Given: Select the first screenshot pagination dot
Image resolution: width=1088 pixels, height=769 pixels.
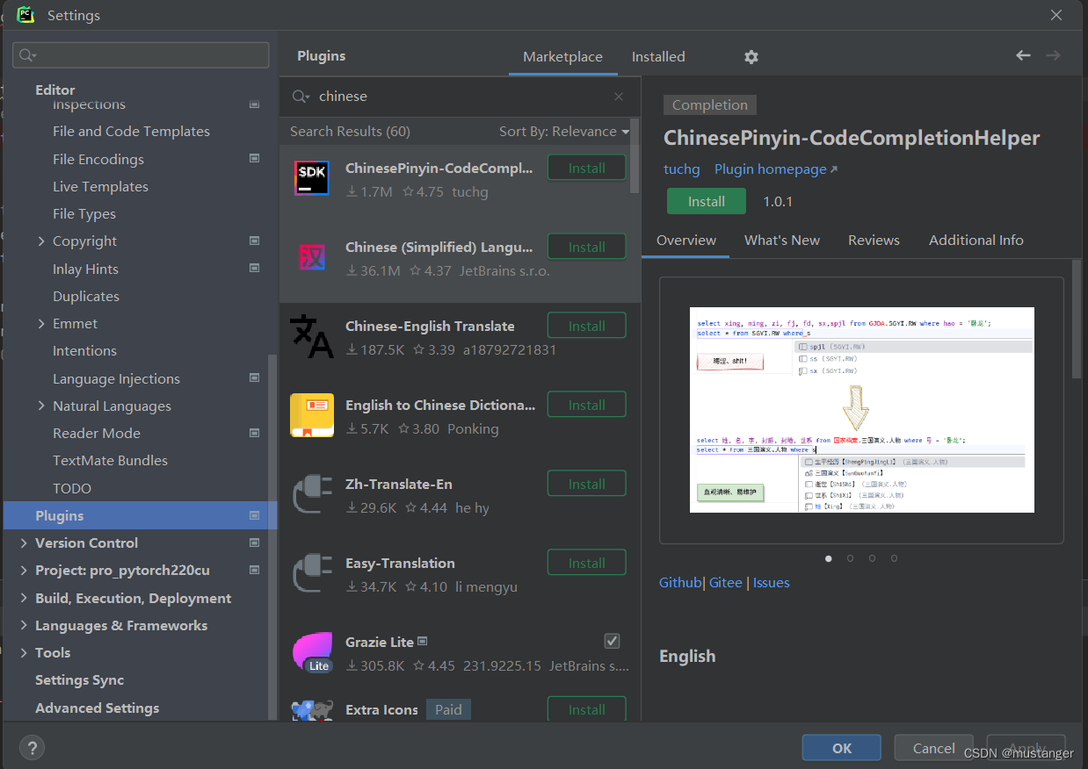Looking at the screenshot, I should [x=828, y=558].
